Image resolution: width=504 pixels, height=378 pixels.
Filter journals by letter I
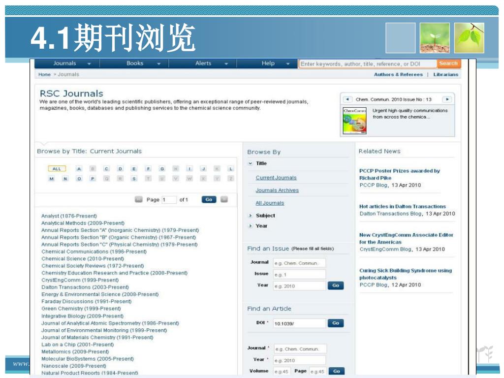[x=189, y=169]
